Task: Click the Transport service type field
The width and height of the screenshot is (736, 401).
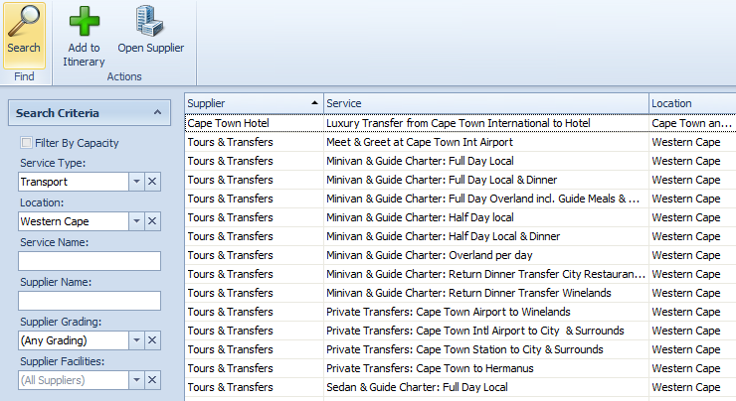Action: 74,182
